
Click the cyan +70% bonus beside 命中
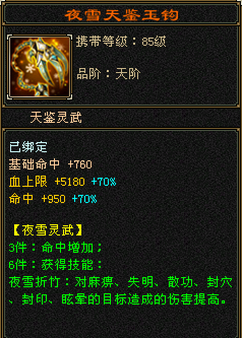85,199
